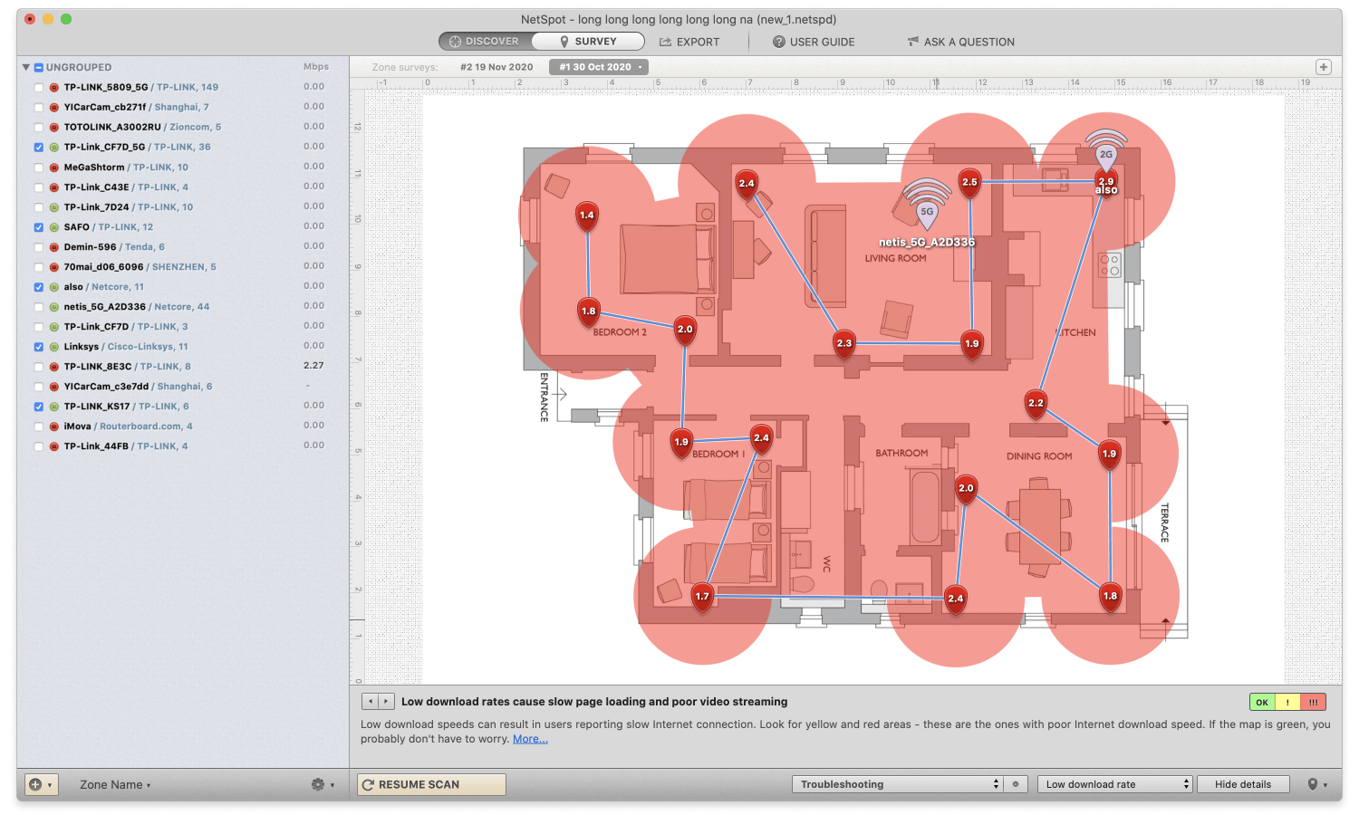Check netis_5G_A2D336 network checkbox

pyautogui.click(x=38, y=307)
